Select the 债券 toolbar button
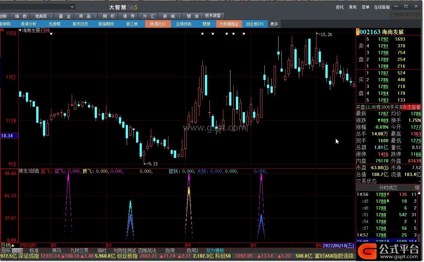424x262 pixels. point(129,16)
